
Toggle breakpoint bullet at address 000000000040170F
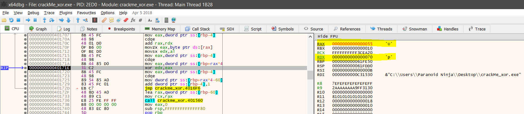[x=26, y=47]
